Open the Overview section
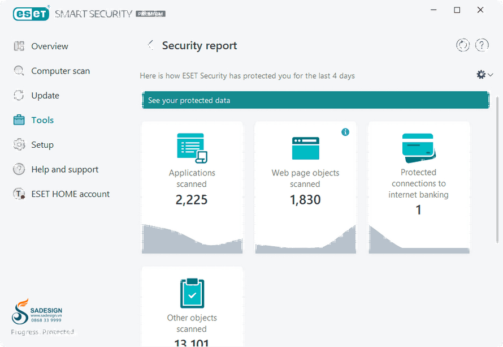Image resolution: width=503 pixels, height=347 pixels. point(50,46)
